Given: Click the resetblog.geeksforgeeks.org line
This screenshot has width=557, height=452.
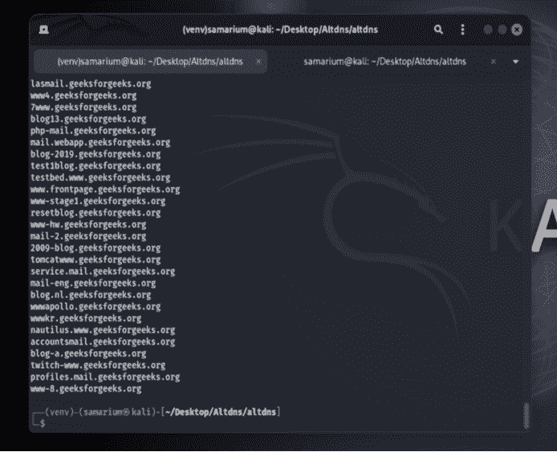Looking at the screenshot, I should [96, 212].
